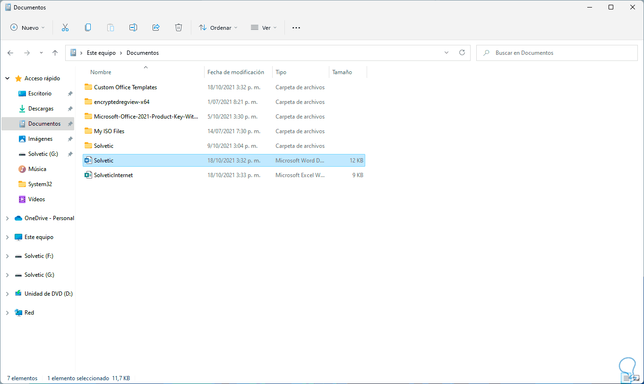The height and width of the screenshot is (384, 644).
Task: Go forward with the right arrow
Action: pos(27,53)
